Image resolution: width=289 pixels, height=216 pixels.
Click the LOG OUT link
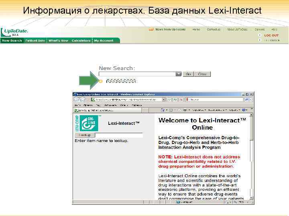click(271, 35)
